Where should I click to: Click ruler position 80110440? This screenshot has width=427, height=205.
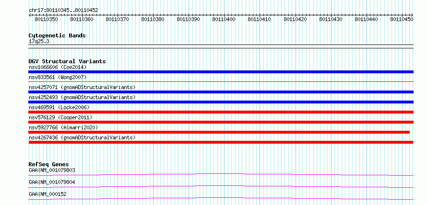point(366,19)
